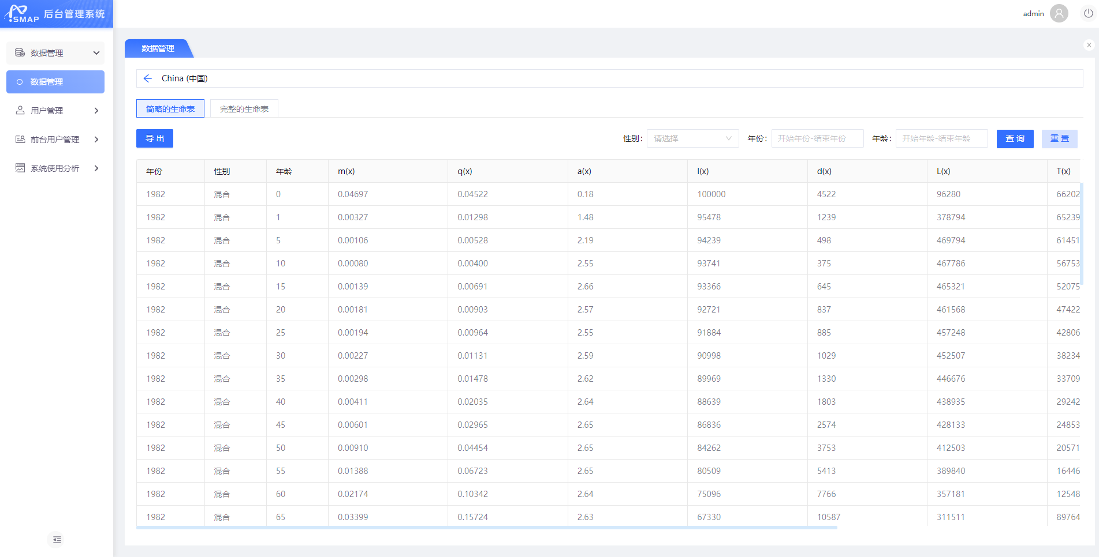The height and width of the screenshot is (557, 1099).
Task: Click cell value 1803
Action: pos(826,402)
